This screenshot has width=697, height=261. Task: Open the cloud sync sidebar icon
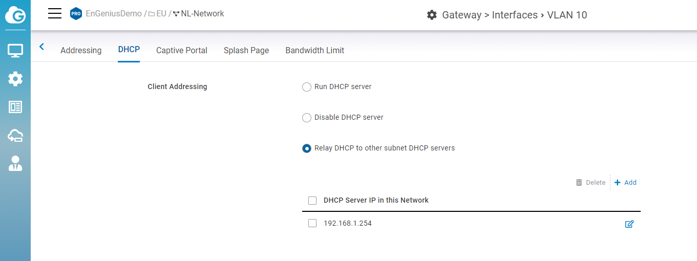[15, 135]
